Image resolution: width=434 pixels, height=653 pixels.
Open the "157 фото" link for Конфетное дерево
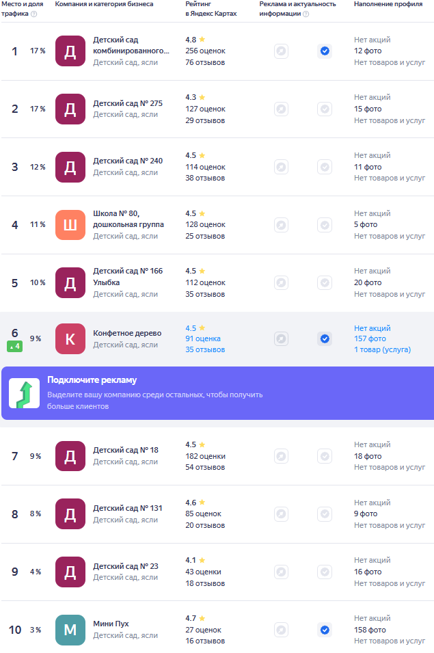(x=370, y=338)
